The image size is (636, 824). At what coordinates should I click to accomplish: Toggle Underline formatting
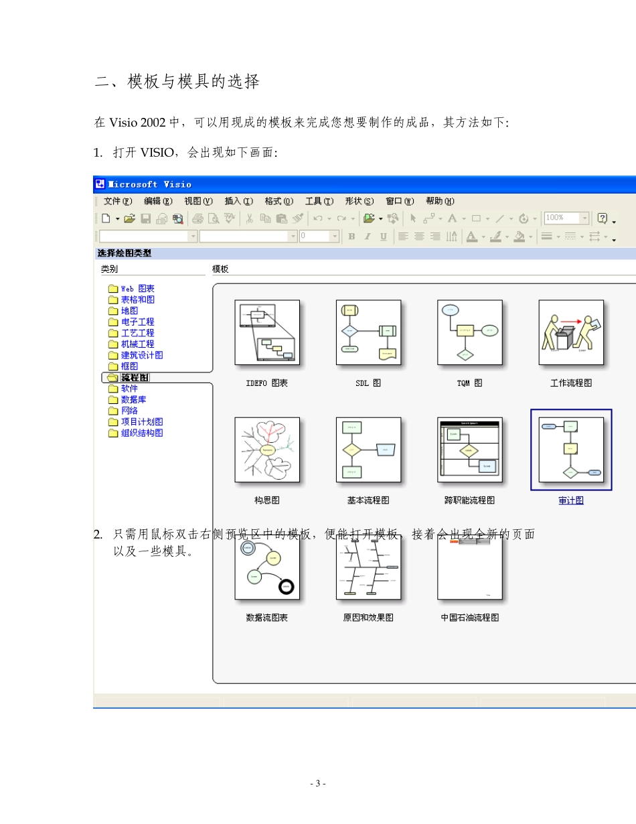(383, 236)
